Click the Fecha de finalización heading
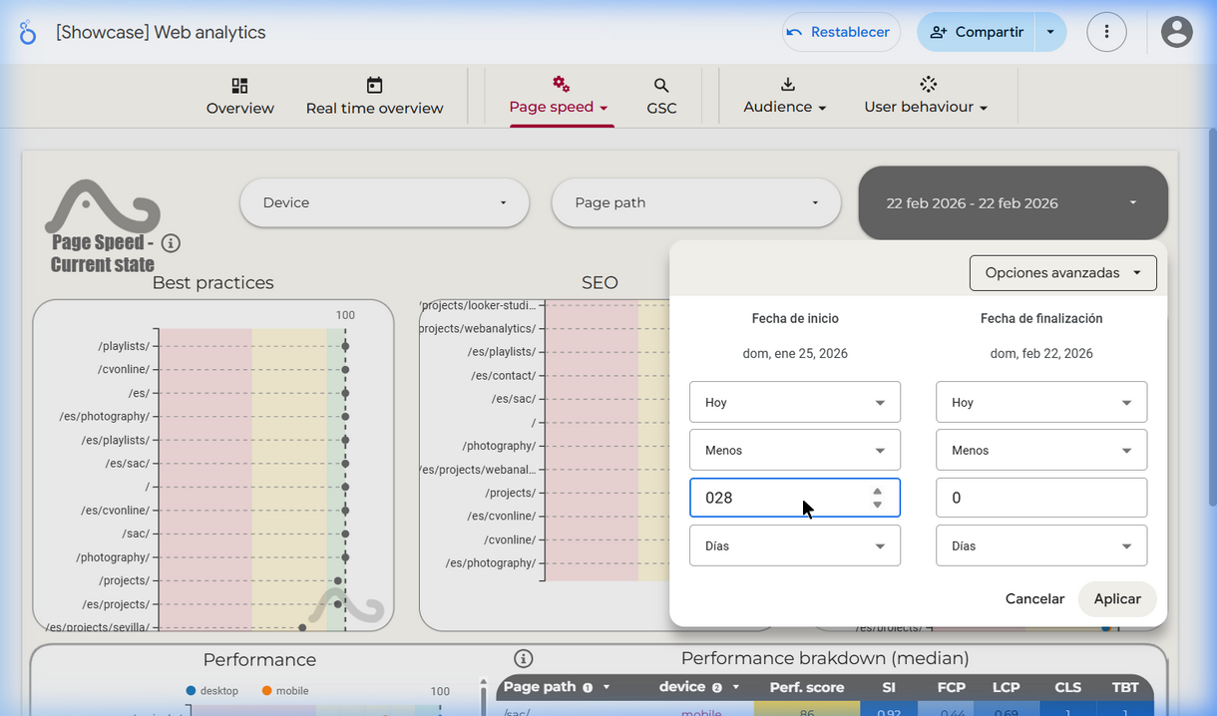1217x716 pixels. pyautogui.click(x=1041, y=318)
